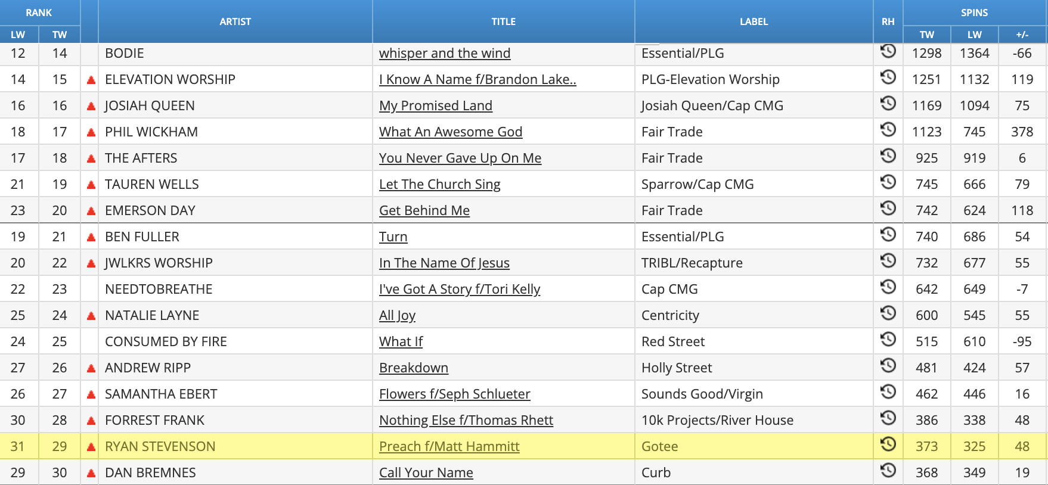This screenshot has width=1048, height=485.
Task: Open 'I Know A Name f/Brandon Lake..' link
Action: 478,79
